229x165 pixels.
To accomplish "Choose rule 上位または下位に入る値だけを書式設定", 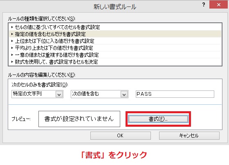I will 115,41.
